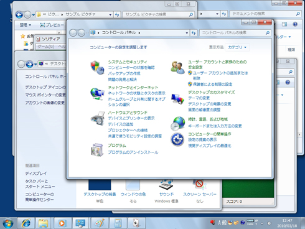Click the Sound icon in Personalization window
This screenshot has height=229, width=305.
coord(166,185)
